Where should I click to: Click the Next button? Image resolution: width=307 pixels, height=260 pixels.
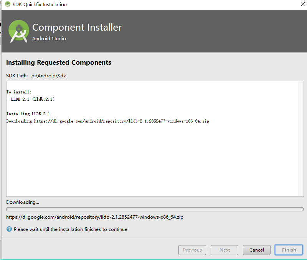pyautogui.click(x=224, y=250)
